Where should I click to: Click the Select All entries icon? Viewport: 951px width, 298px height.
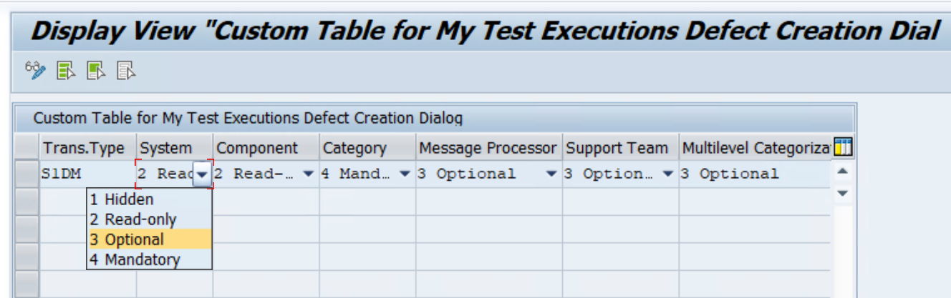point(66,70)
